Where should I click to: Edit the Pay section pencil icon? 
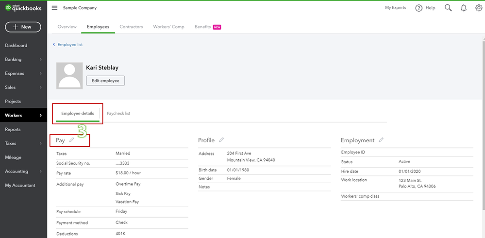coord(72,140)
